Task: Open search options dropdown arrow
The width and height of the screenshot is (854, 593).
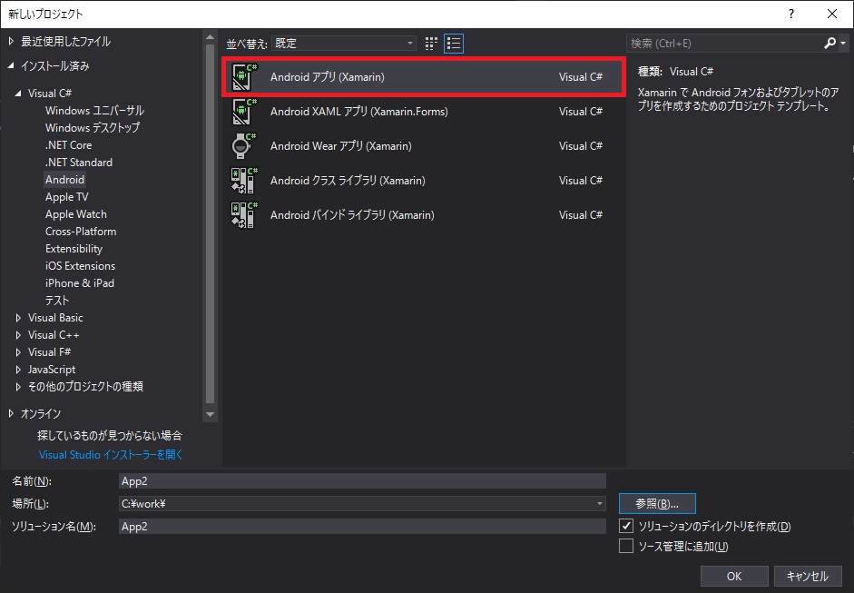Action: click(843, 43)
